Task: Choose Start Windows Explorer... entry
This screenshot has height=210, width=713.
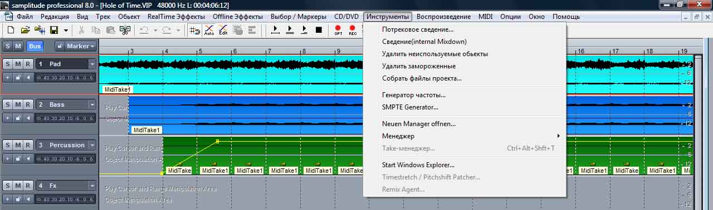Action: pyautogui.click(x=418, y=165)
